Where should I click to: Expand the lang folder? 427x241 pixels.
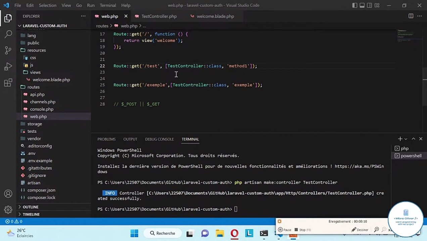(x=54, y=35)
